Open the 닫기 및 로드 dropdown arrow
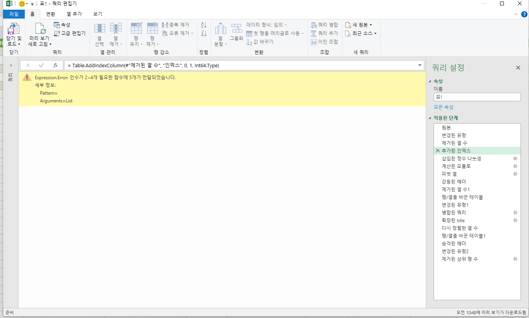 [19, 44]
